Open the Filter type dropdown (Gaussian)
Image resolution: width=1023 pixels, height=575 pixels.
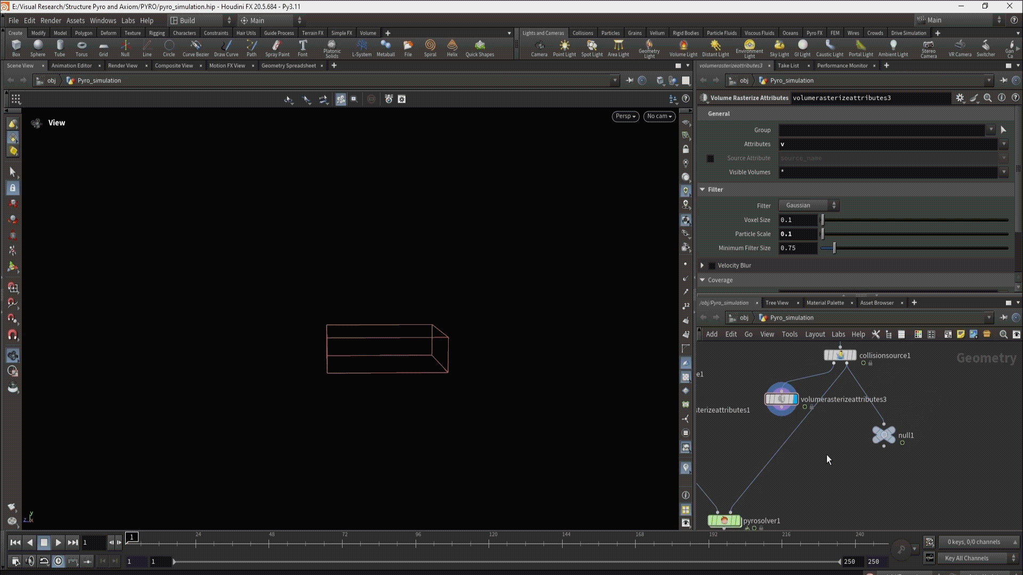coord(808,206)
